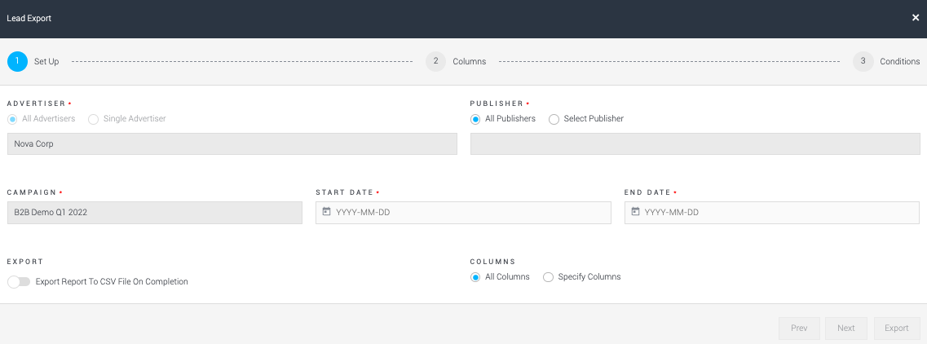Toggle Export Report To CSV switch
This screenshot has height=344, width=927.
coord(19,282)
